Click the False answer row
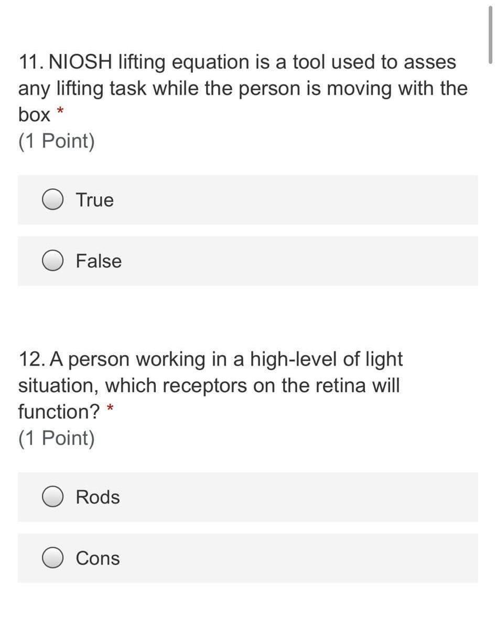This screenshot has width=496, height=624. click(x=248, y=261)
